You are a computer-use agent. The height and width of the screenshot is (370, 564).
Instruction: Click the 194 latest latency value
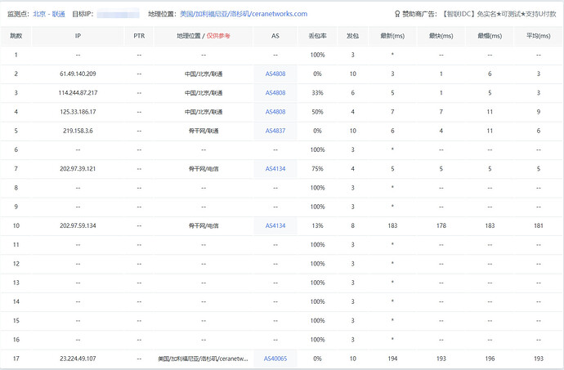392,359
